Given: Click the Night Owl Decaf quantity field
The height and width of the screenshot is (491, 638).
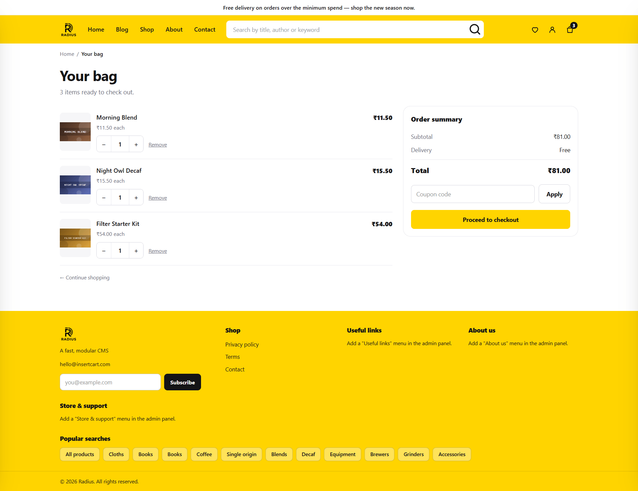Looking at the screenshot, I should 120,198.
